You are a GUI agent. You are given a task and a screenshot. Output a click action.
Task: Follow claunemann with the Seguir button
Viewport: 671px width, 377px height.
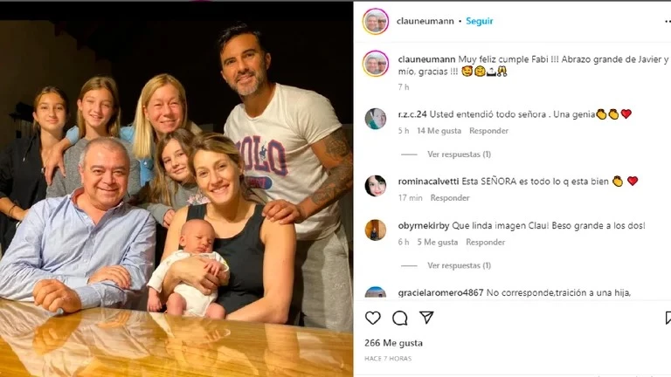click(480, 21)
